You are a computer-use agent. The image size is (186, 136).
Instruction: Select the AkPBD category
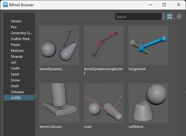tap(19, 98)
